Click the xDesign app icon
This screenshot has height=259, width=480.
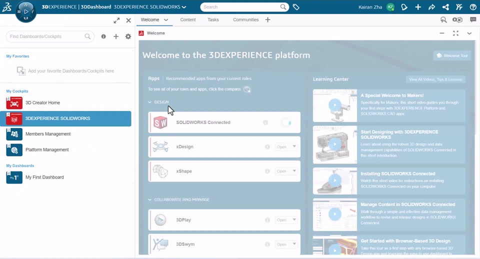coord(160,147)
